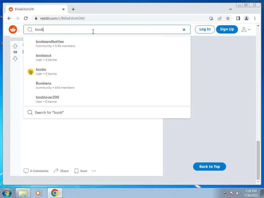The image size is (264, 198).
Task: Toggle the browser side panel
Action: coord(238,18)
